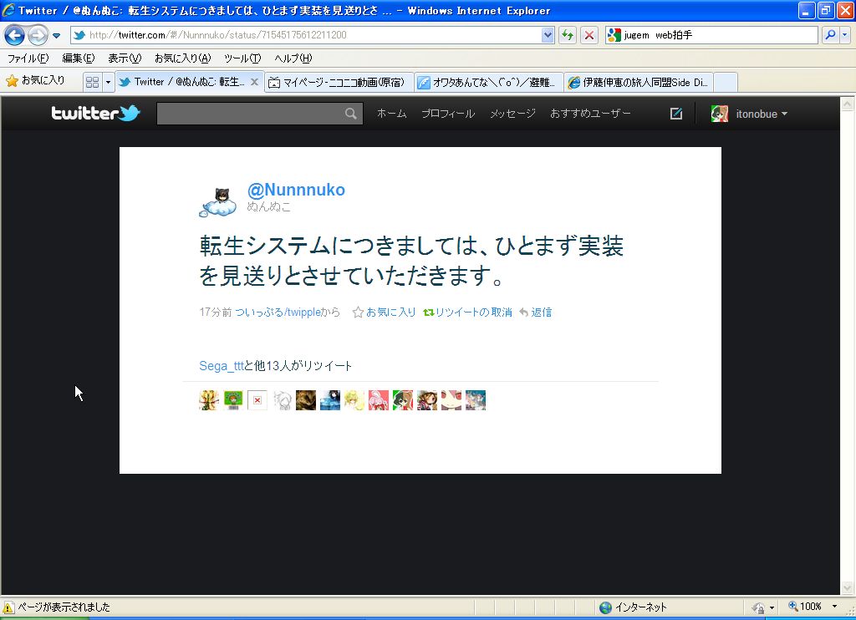Open the ツール(T) menu
Screen dimensions: 856x620
(242, 58)
